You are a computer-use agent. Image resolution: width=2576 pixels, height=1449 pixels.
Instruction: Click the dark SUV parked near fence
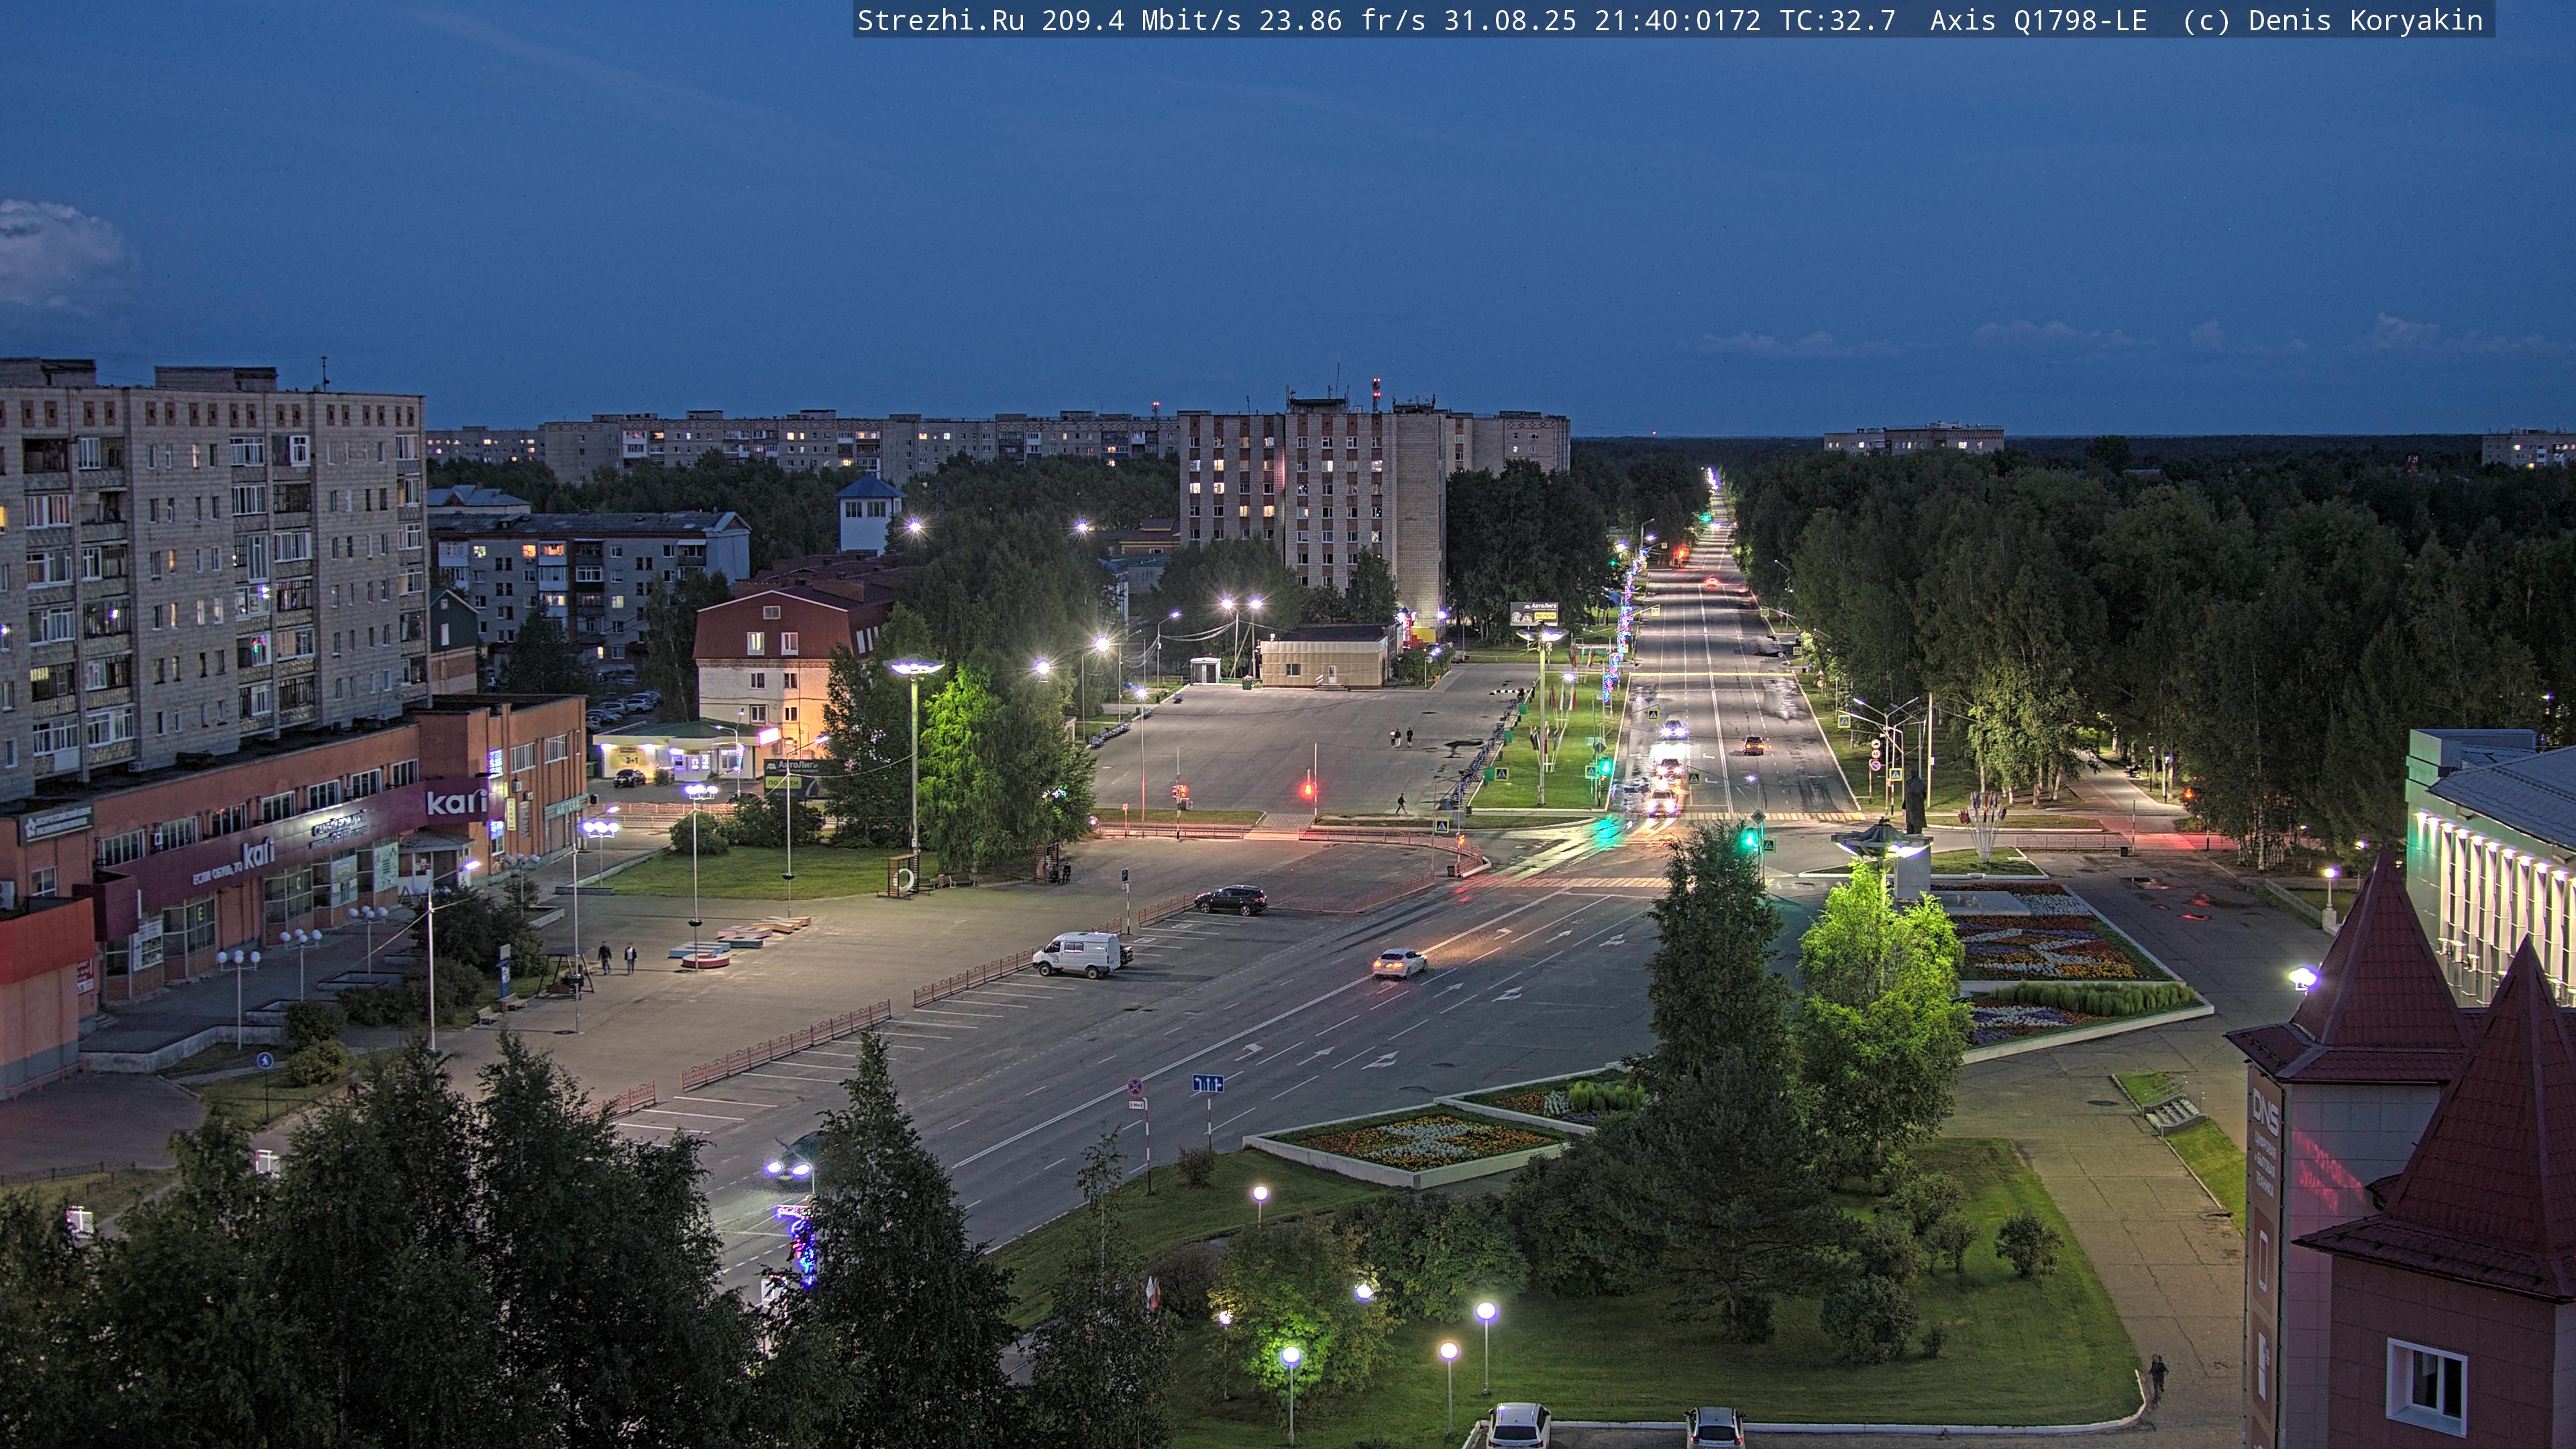(x=1231, y=899)
